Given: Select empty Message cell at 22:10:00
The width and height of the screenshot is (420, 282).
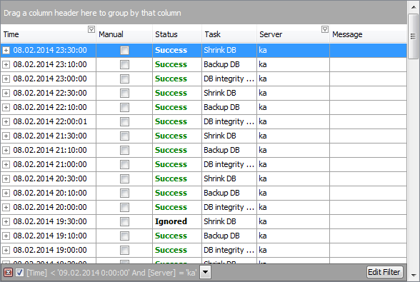Looking at the screenshot, I should pos(368,107).
